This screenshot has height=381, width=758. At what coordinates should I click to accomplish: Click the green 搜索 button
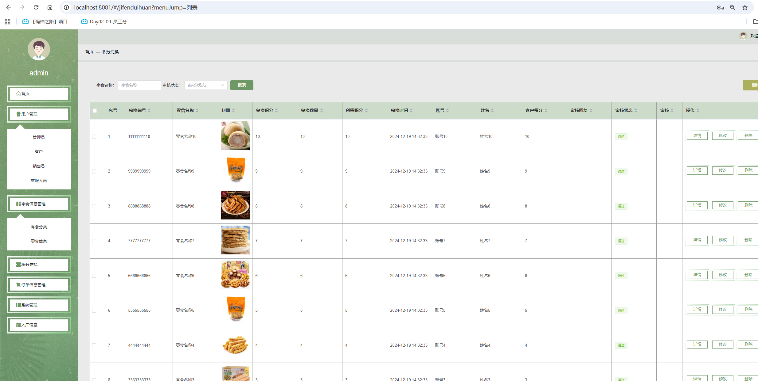(241, 85)
